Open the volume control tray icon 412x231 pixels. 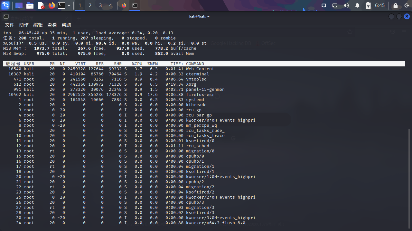pyautogui.click(x=346, y=5)
